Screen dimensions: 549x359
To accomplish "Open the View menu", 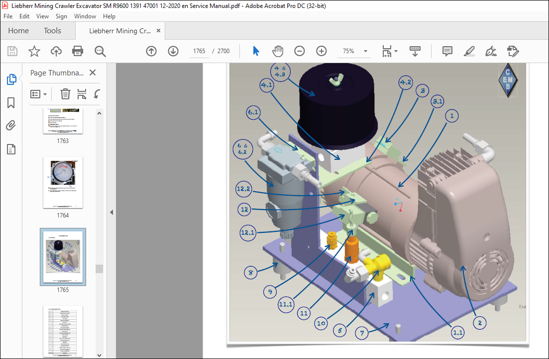I will coord(42,16).
